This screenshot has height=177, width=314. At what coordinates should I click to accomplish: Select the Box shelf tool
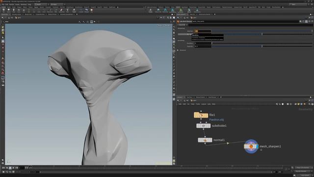3,10
